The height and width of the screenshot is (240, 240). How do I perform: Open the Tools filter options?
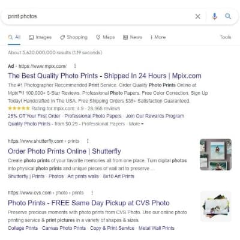tap(226, 37)
